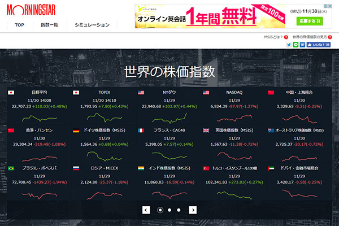
Task: Click the question icon beside 世界の株価指数の見方
Action: pyautogui.click(x=330, y=37)
